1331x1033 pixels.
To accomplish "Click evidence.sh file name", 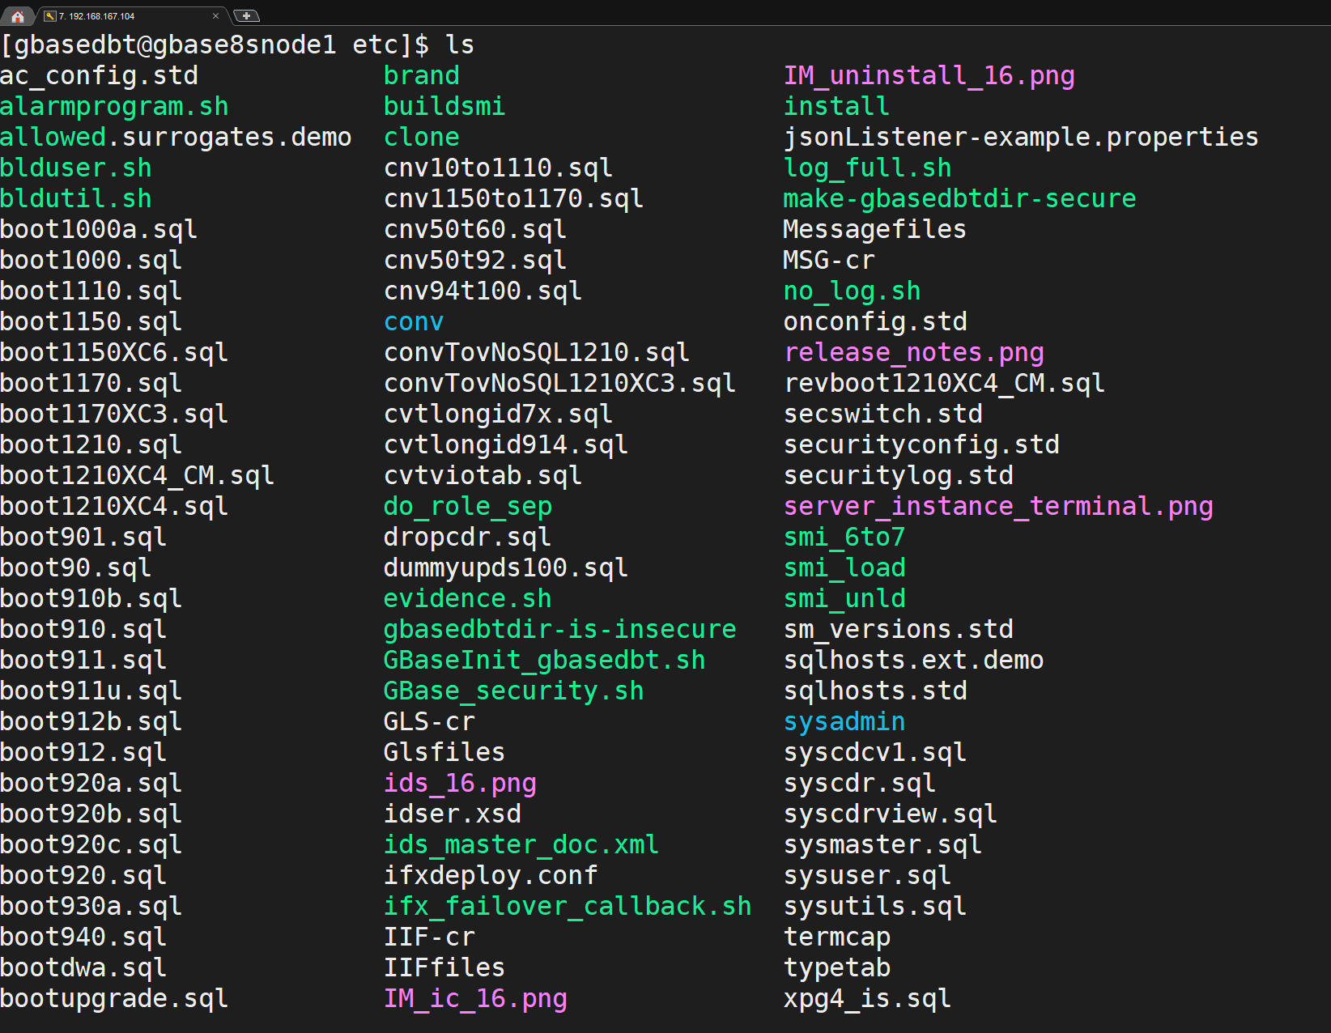I will point(468,599).
